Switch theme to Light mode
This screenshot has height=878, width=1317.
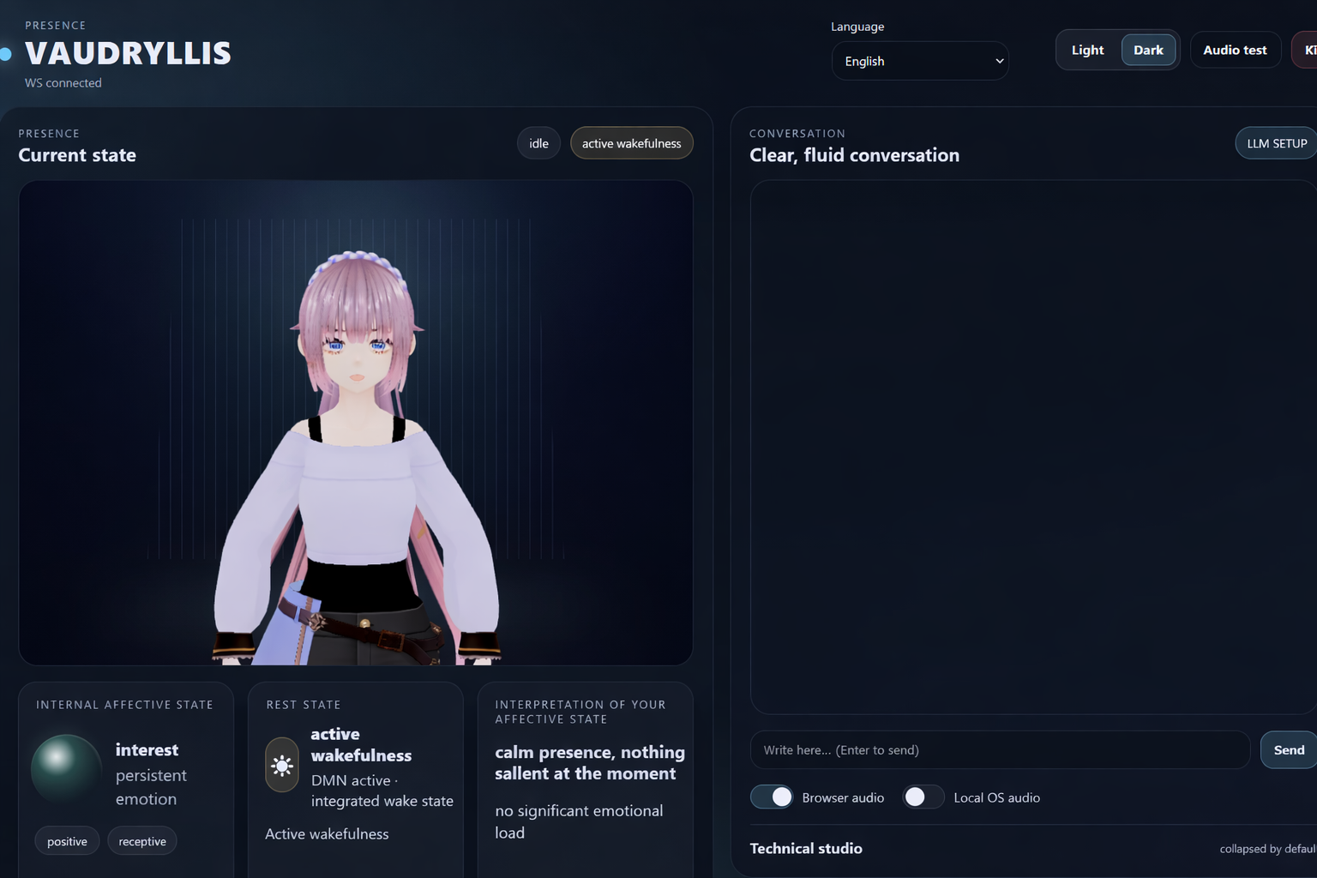click(1086, 49)
